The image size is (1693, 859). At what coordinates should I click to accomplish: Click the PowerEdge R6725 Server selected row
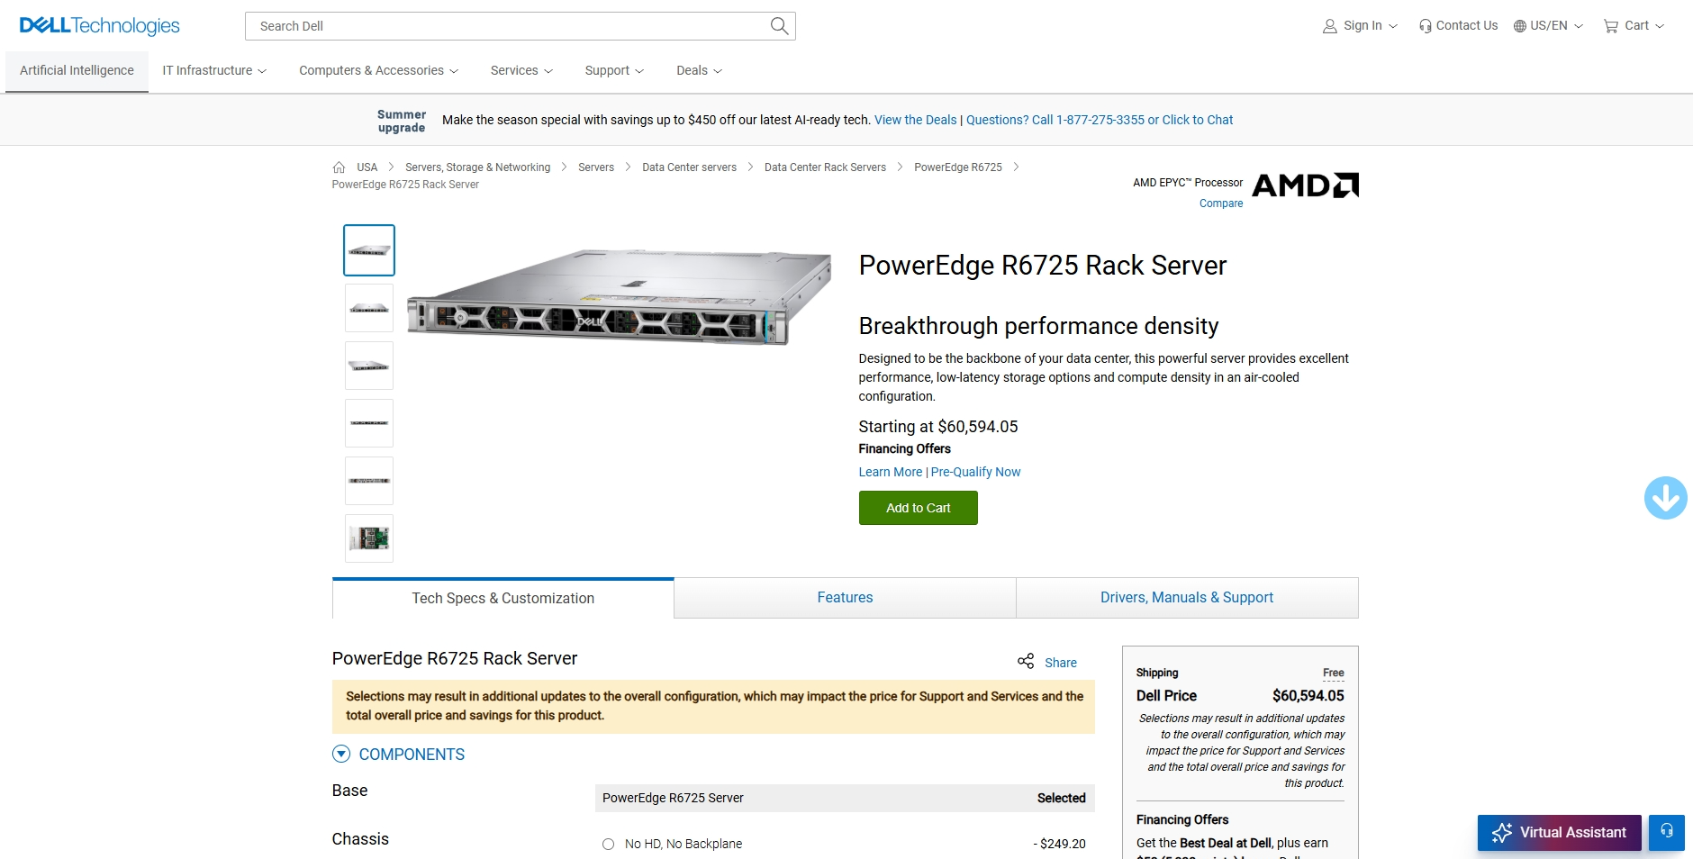click(x=845, y=798)
